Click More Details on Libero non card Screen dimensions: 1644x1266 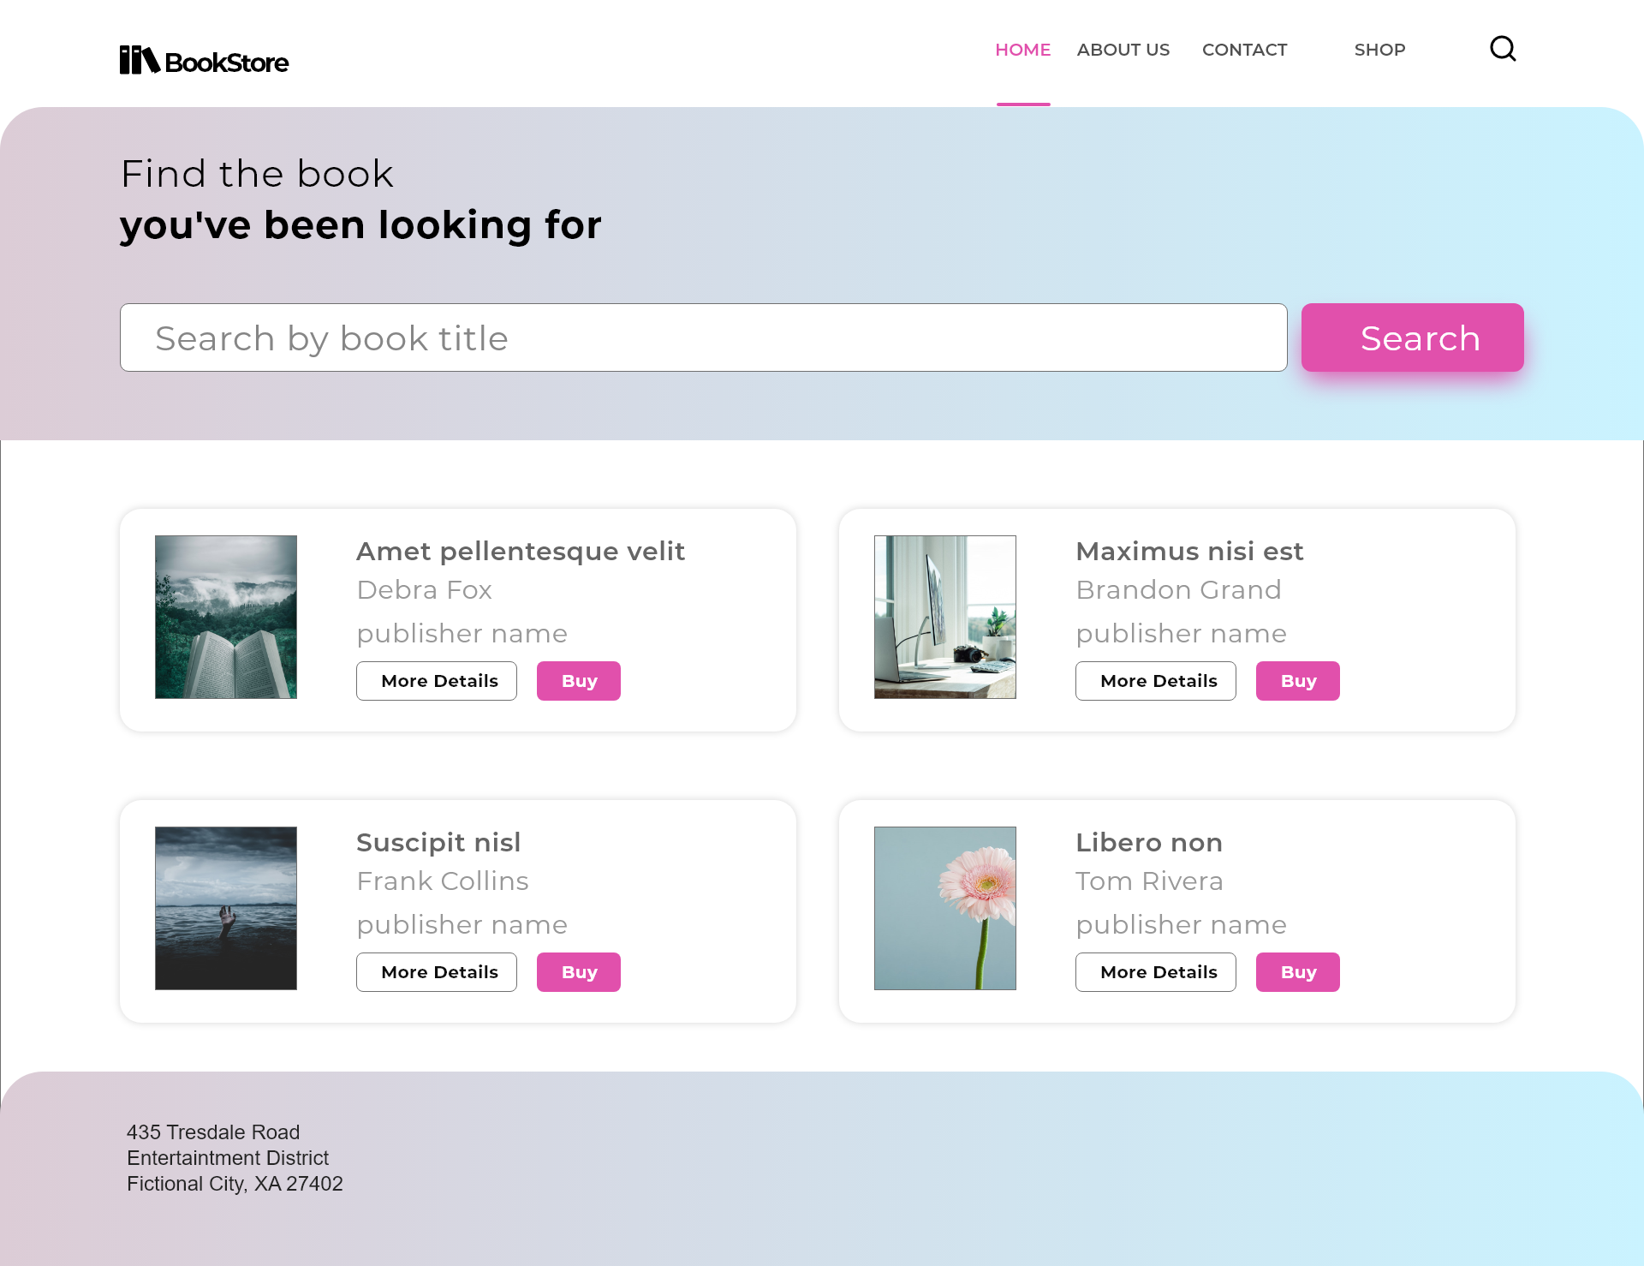pos(1159,970)
